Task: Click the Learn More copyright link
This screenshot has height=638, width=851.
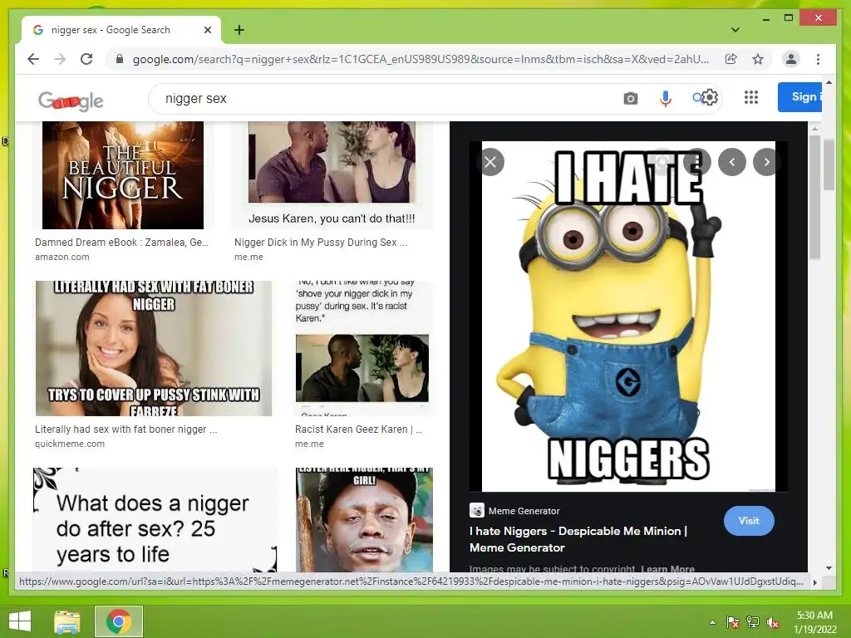Action: 667,569
